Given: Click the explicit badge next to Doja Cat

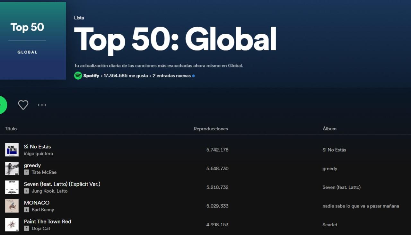Looking at the screenshot, I should pos(26,229).
